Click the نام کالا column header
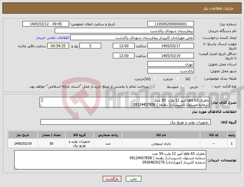The height and width of the screenshot is (187, 244). [161, 135]
